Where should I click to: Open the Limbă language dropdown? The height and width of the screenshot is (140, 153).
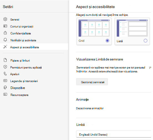click(114, 134)
